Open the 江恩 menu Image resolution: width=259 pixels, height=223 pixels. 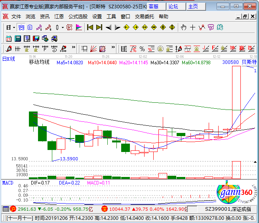(x=59, y=17)
